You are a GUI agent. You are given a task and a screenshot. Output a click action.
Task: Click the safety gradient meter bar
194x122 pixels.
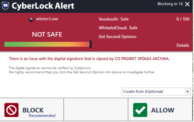pyautogui.click(x=47, y=44)
